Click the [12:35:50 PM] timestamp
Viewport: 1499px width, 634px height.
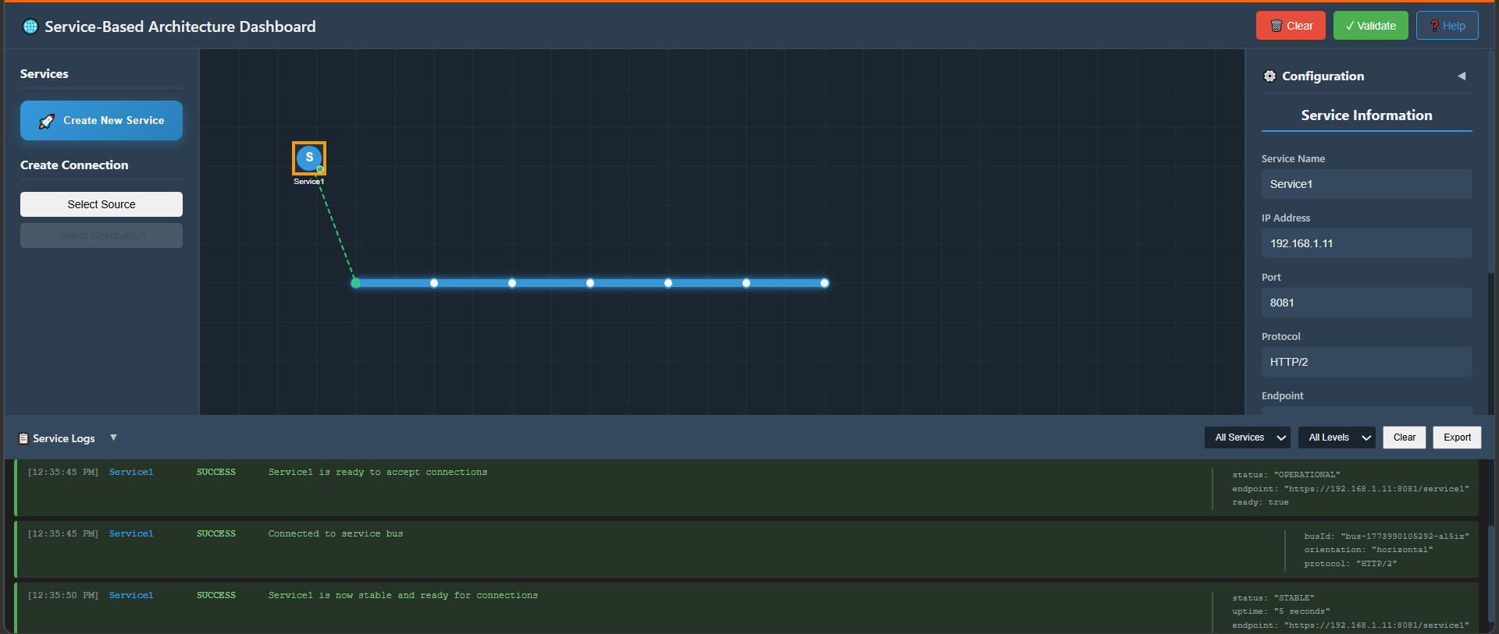click(x=63, y=595)
